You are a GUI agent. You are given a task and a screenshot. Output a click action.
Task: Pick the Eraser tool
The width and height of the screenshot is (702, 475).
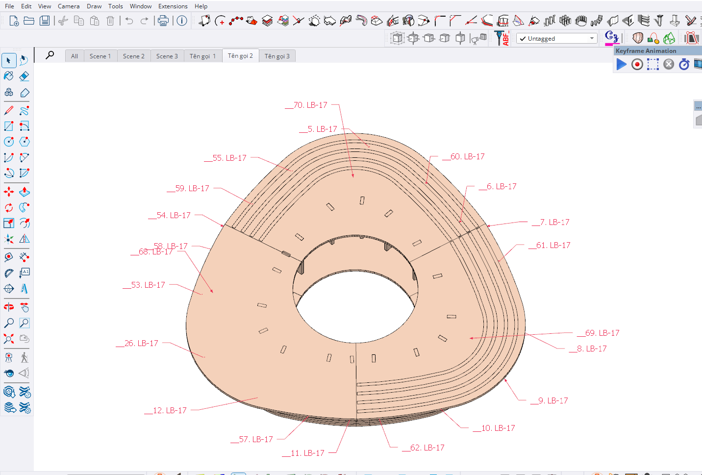click(24, 76)
